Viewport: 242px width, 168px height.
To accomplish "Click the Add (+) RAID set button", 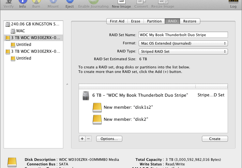I will (x=82, y=139).
